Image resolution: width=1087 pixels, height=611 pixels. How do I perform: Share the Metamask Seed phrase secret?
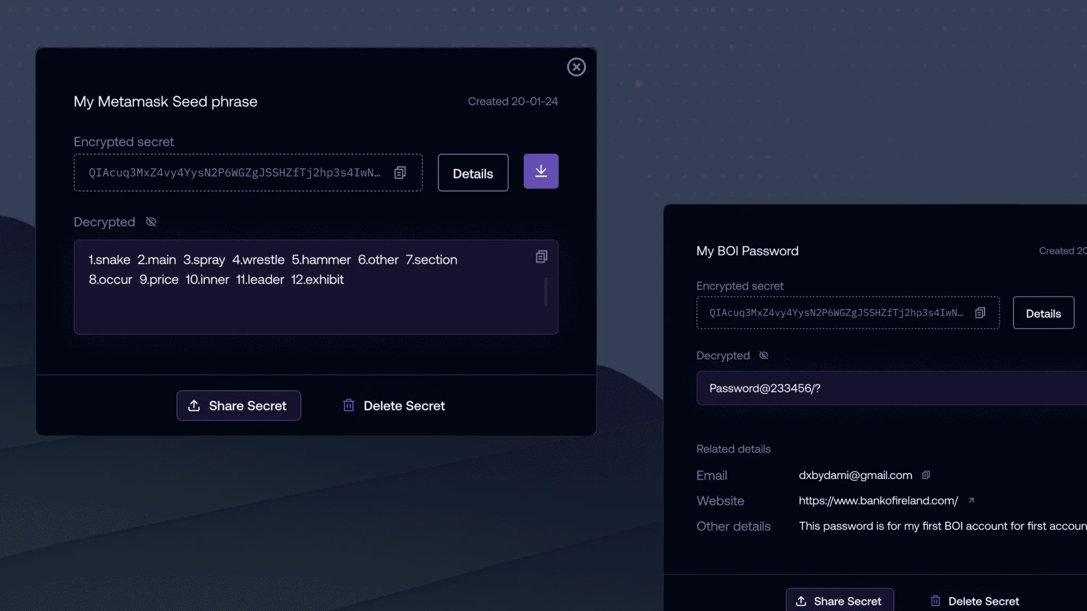pos(238,406)
